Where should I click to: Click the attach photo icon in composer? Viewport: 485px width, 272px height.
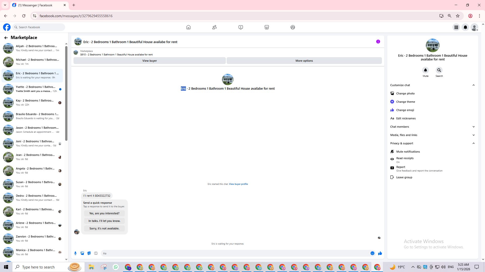click(82, 253)
